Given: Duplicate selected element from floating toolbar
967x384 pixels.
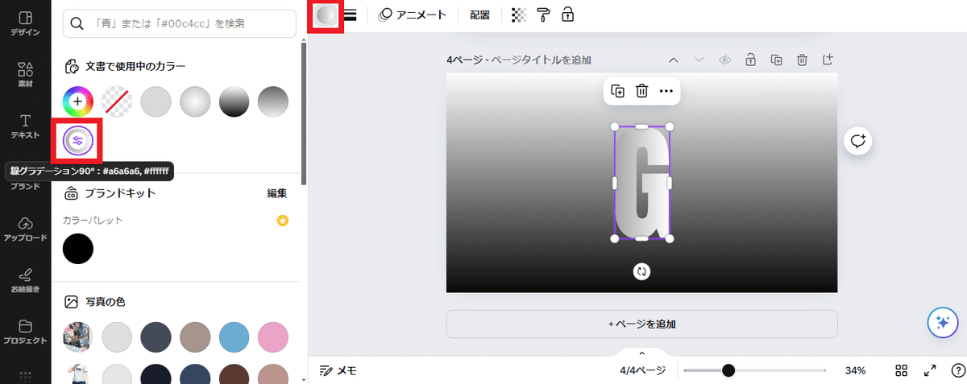Looking at the screenshot, I should 618,91.
